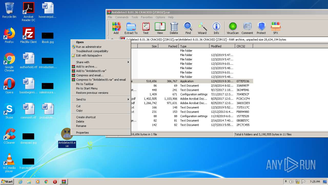Select the Firefox desktop icon
The image size is (328, 185).
coord(9,35)
